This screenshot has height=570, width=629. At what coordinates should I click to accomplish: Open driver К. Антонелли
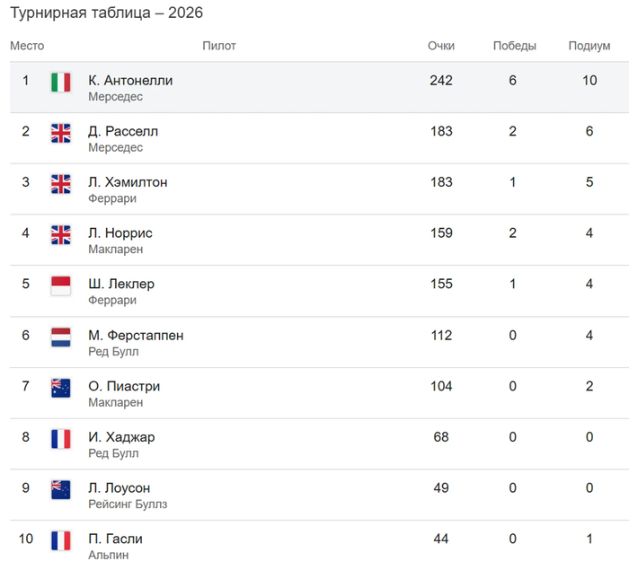tap(130, 81)
